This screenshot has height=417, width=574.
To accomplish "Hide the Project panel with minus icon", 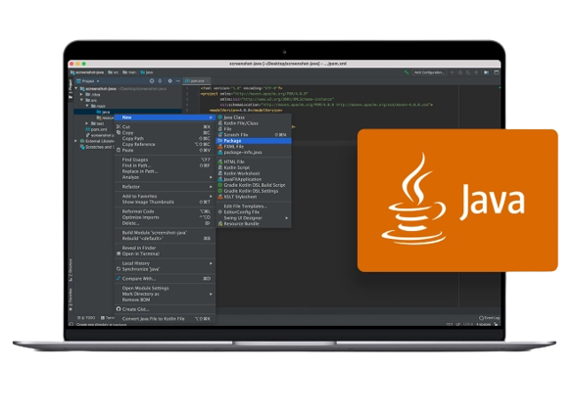I will 178,81.
